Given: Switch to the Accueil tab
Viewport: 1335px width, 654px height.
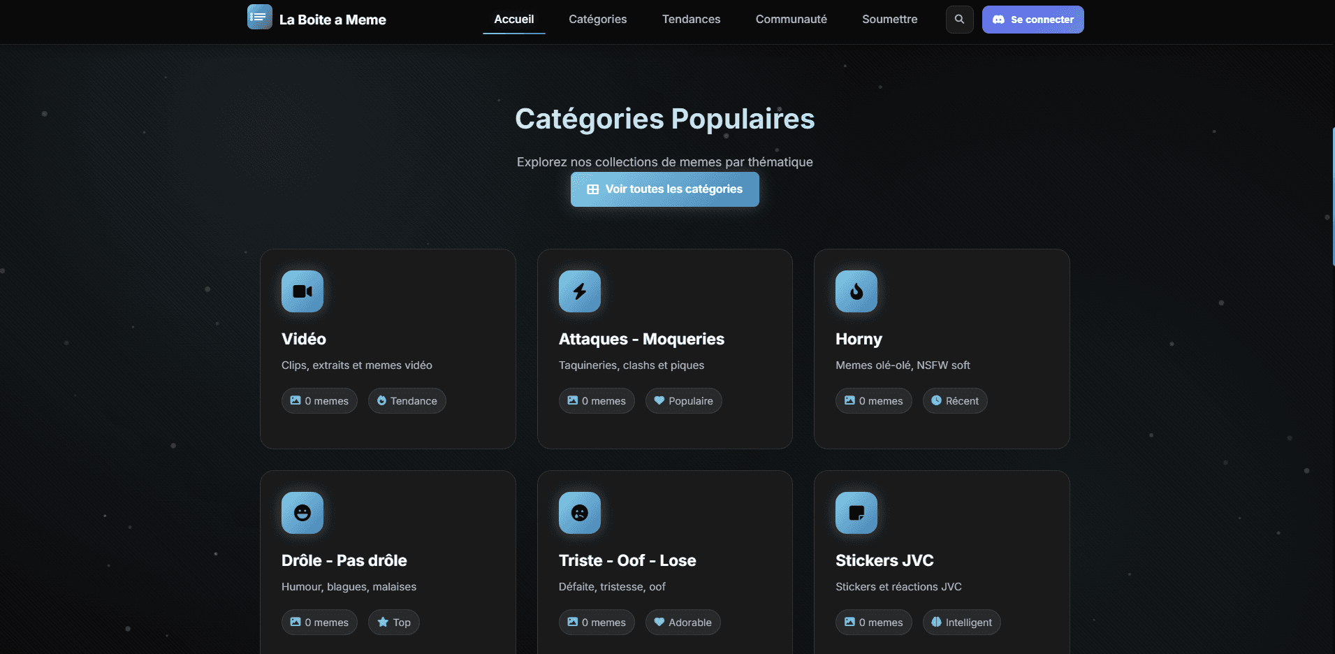Looking at the screenshot, I should [513, 20].
